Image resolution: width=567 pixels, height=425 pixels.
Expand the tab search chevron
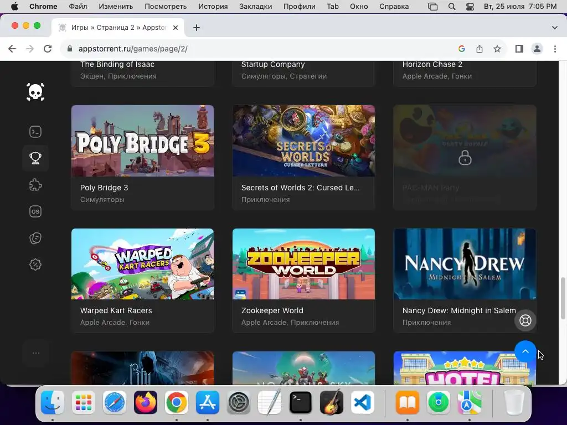click(555, 28)
